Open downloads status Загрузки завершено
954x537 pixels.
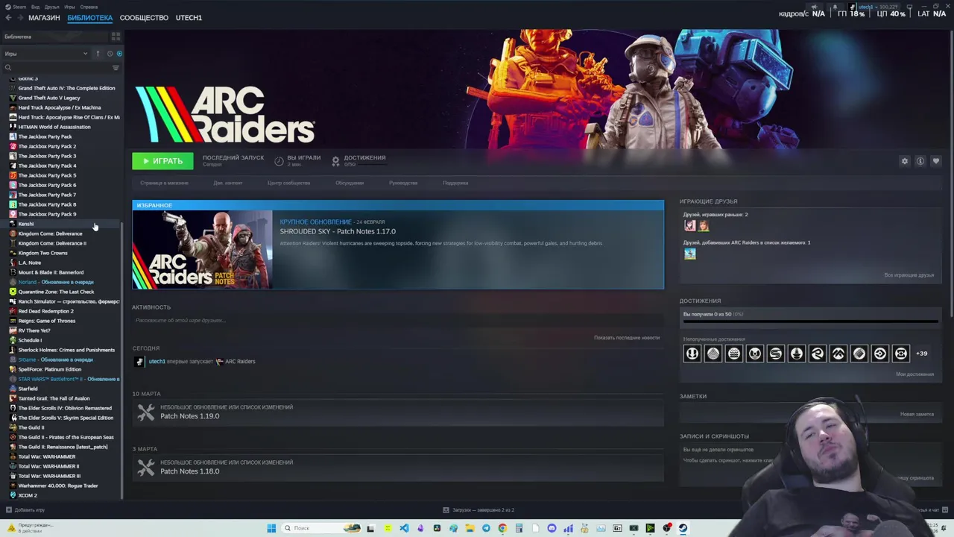478,510
